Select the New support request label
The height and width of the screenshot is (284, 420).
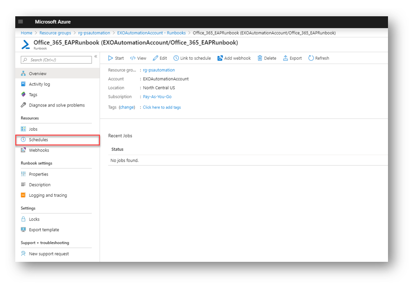point(49,254)
